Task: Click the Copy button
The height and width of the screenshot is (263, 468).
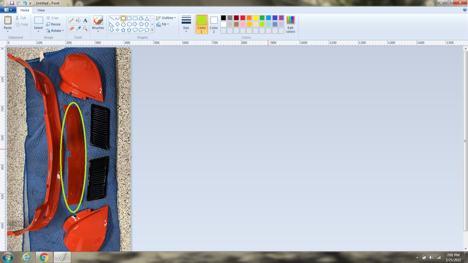Action: click(x=22, y=24)
